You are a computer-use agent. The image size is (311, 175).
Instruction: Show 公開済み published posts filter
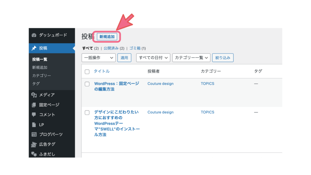click(x=111, y=48)
